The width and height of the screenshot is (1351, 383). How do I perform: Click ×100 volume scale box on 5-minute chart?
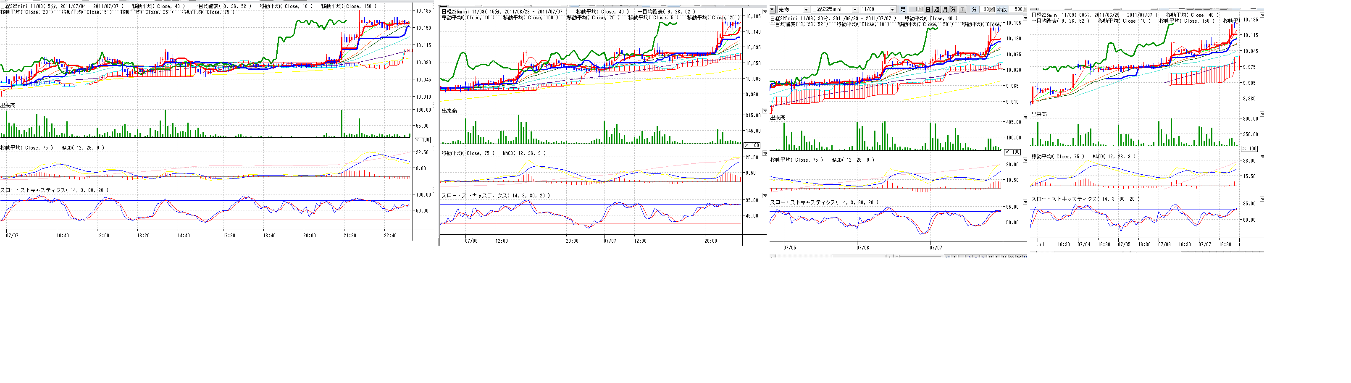click(422, 140)
